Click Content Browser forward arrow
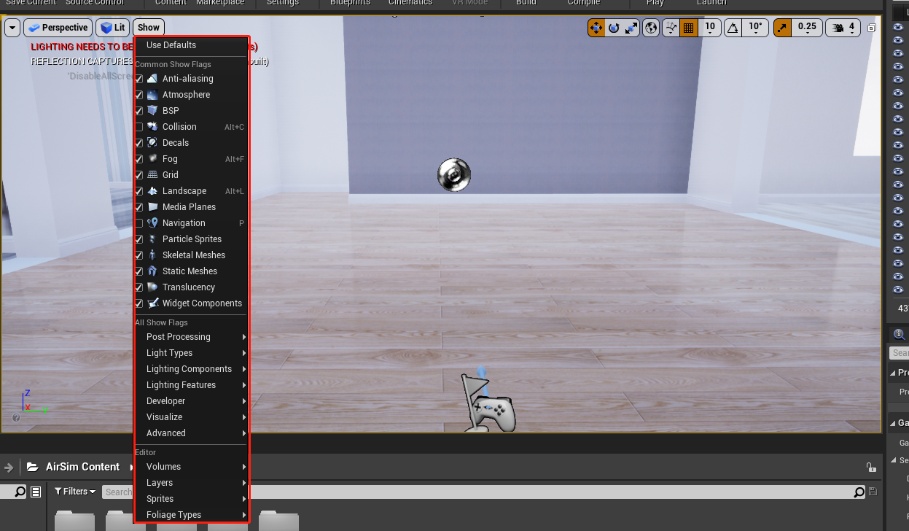The image size is (909, 531). point(9,468)
